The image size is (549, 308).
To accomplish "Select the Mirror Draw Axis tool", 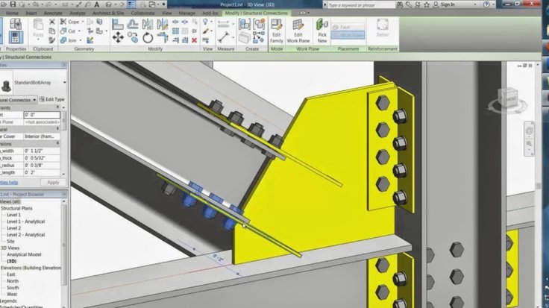I will tap(162, 24).
